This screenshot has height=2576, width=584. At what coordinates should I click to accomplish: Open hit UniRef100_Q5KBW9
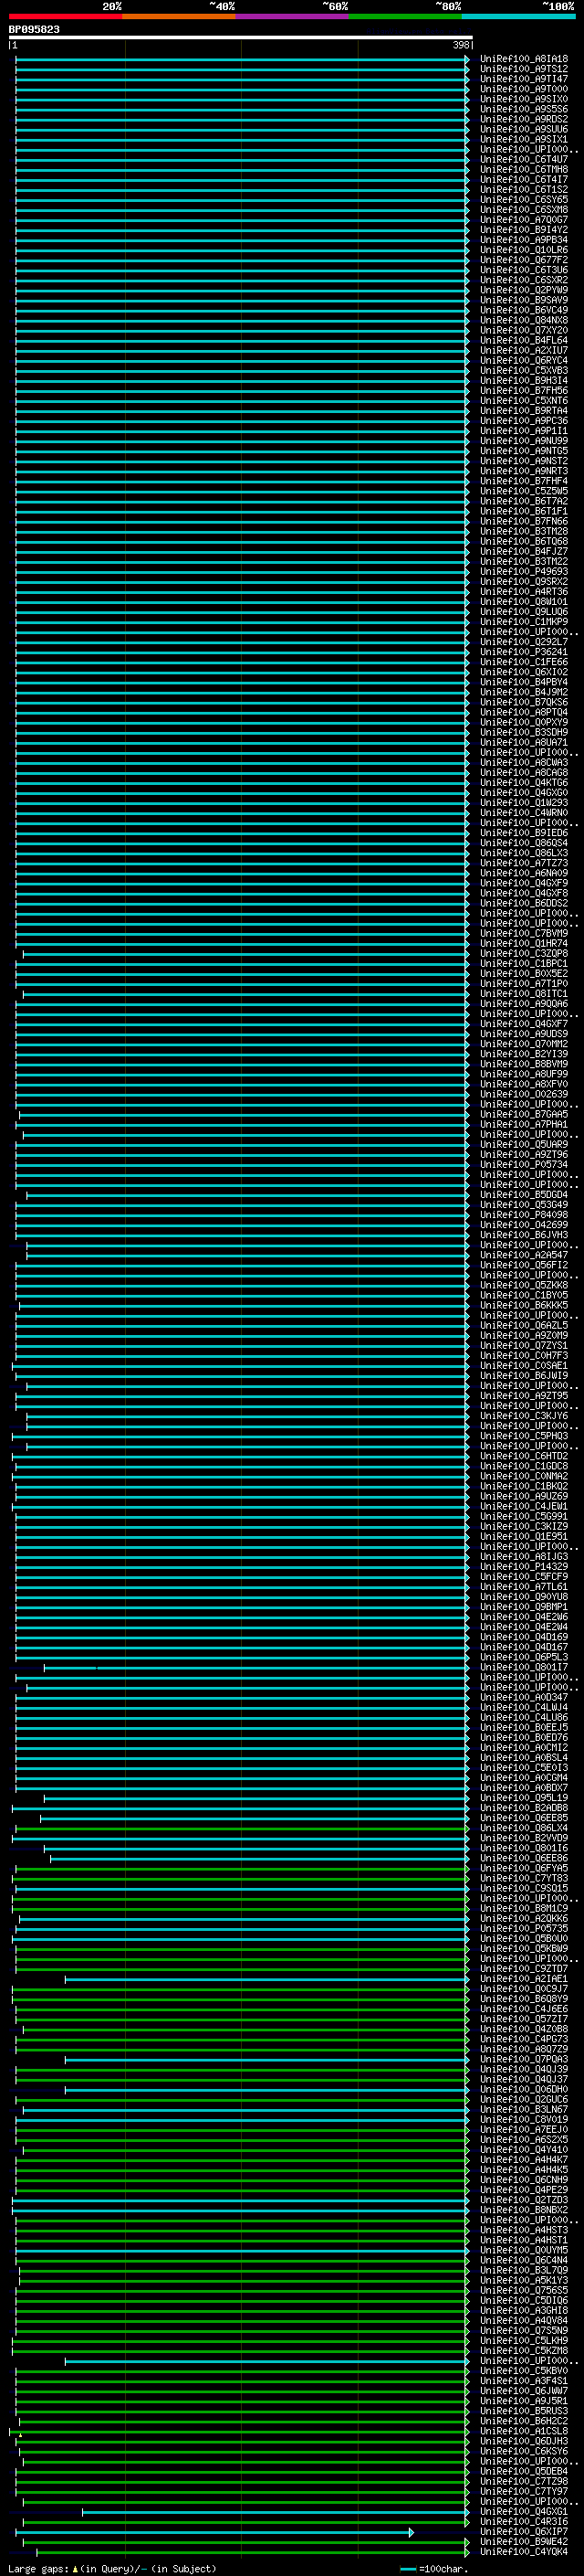tap(524, 1948)
